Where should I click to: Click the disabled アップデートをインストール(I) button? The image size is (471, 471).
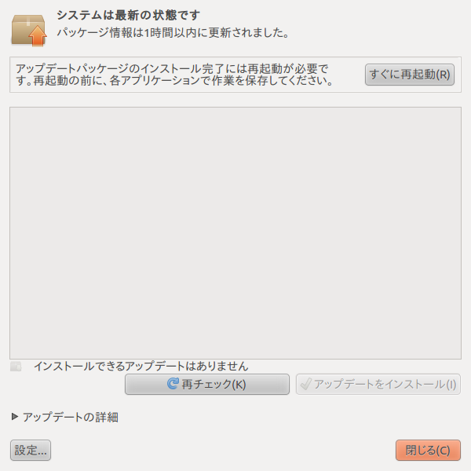(x=378, y=384)
